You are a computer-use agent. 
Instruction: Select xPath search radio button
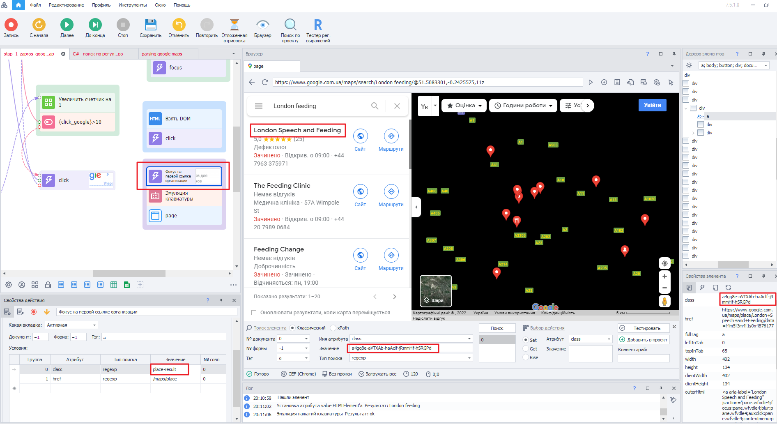(x=333, y=328)
